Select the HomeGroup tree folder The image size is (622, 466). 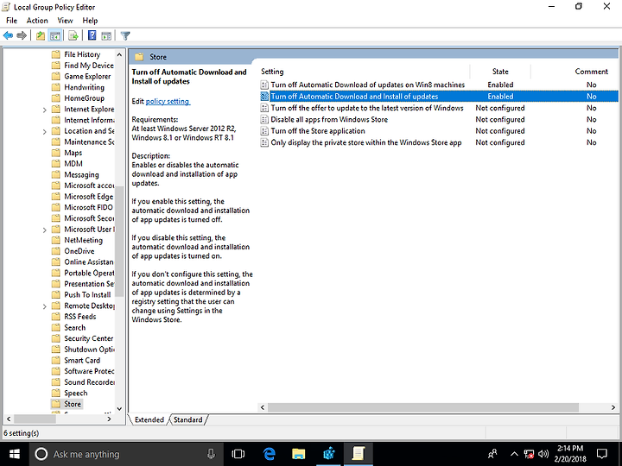(x=84, y=98)
